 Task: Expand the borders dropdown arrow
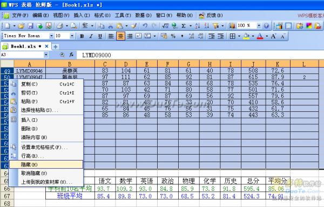click(239, 36)
